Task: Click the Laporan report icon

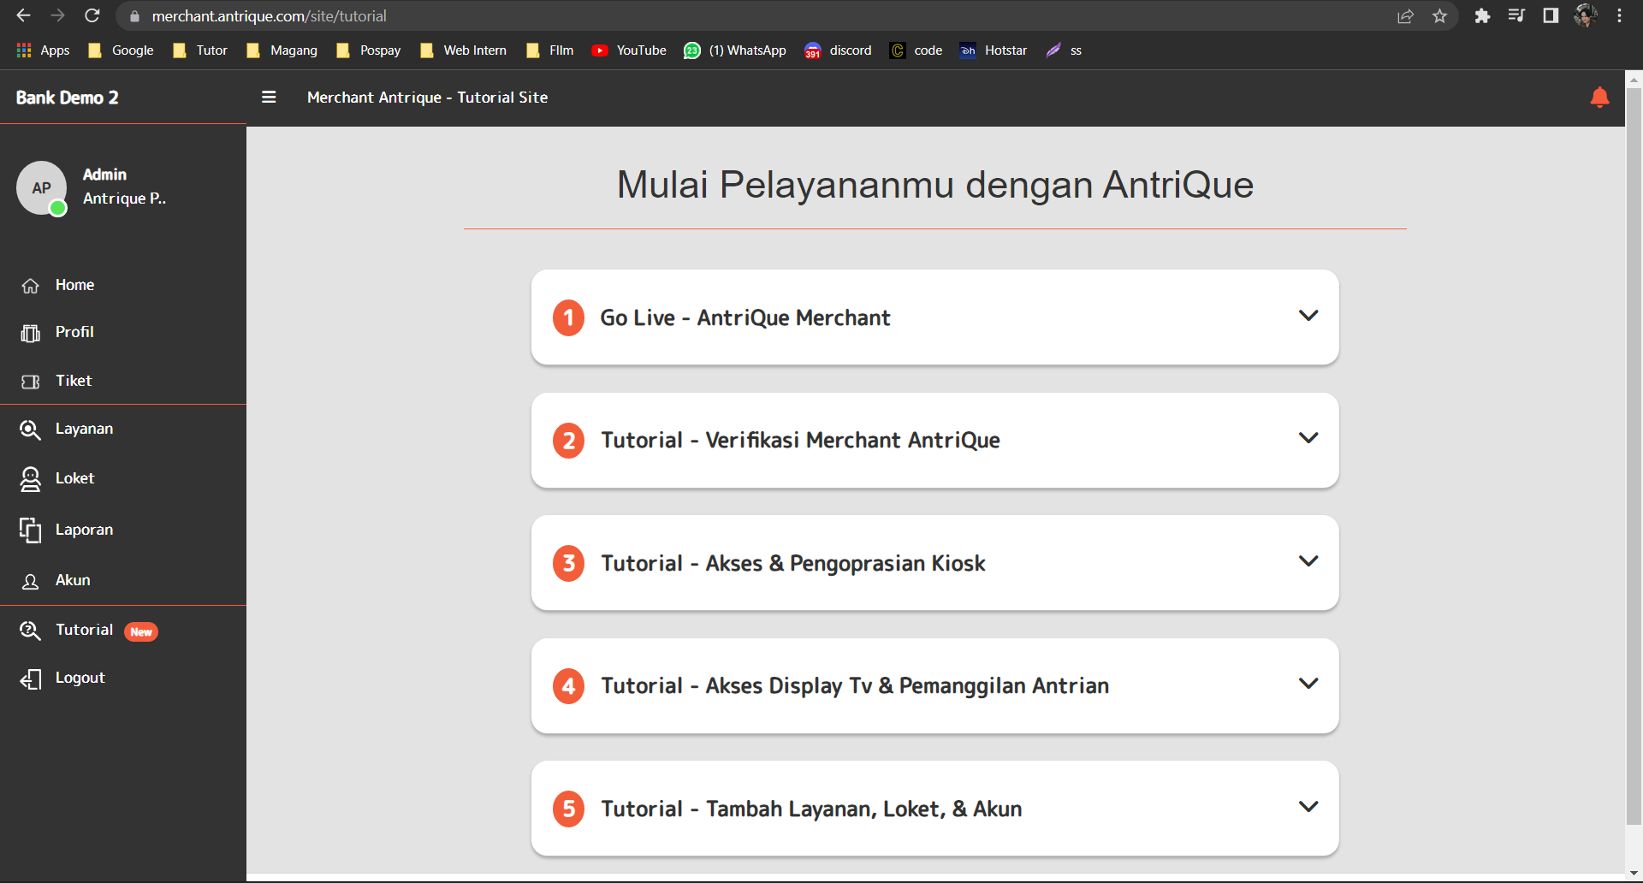Action: 31,530
